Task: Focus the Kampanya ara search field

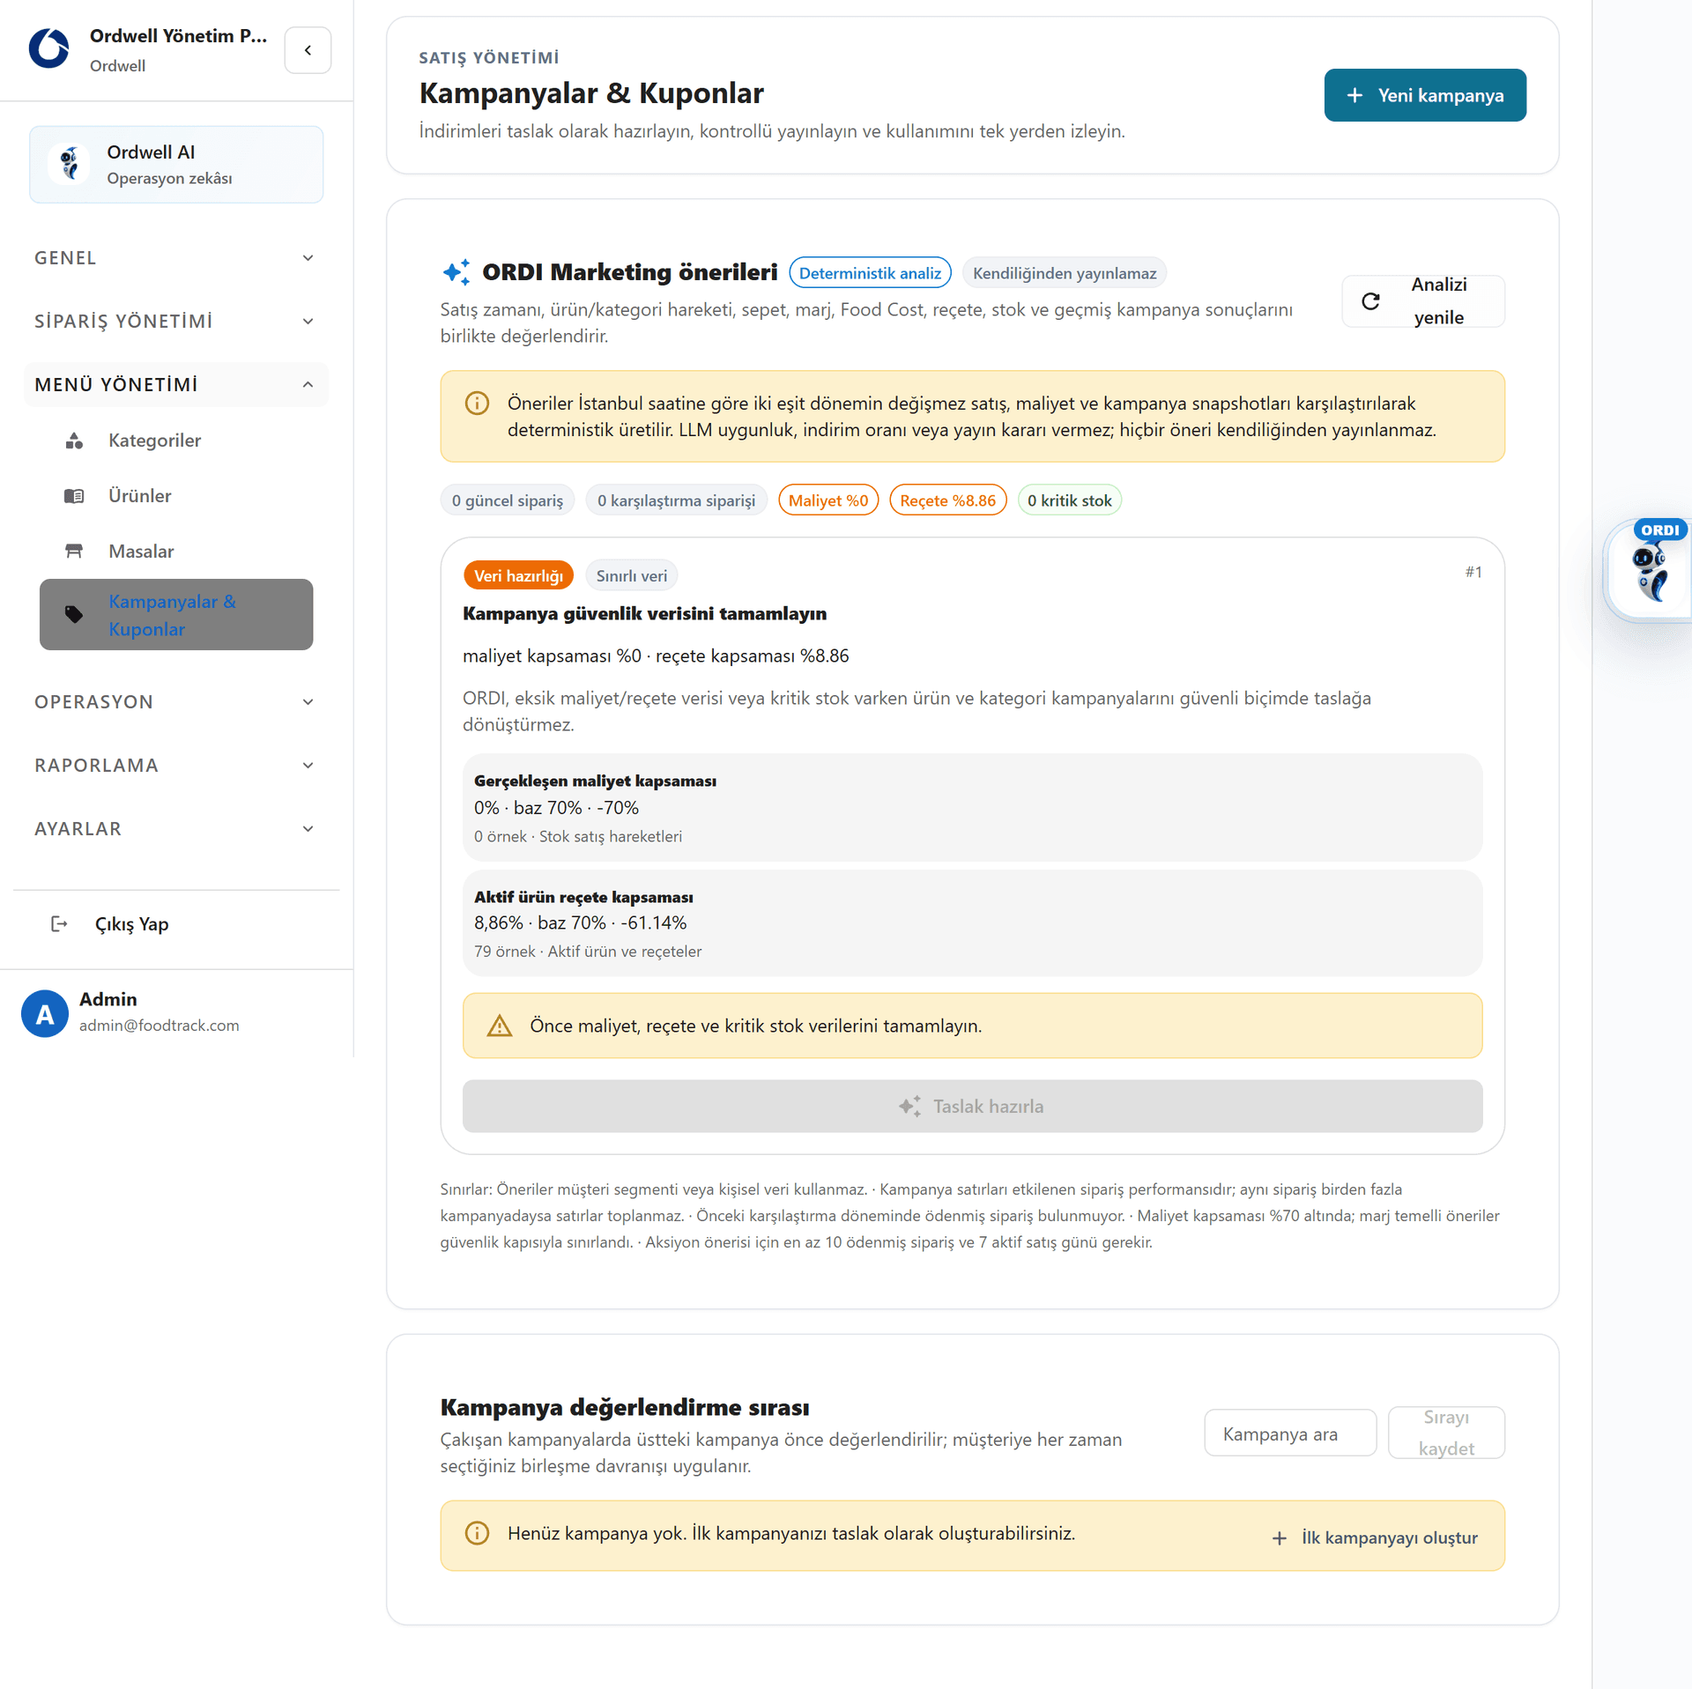Action: pyautogui.click(x=1290, y=1434)
